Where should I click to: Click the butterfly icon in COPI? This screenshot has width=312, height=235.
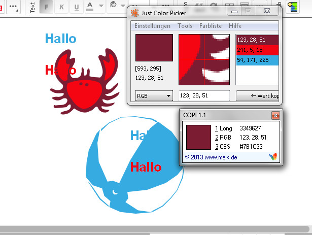click(273, 157)
